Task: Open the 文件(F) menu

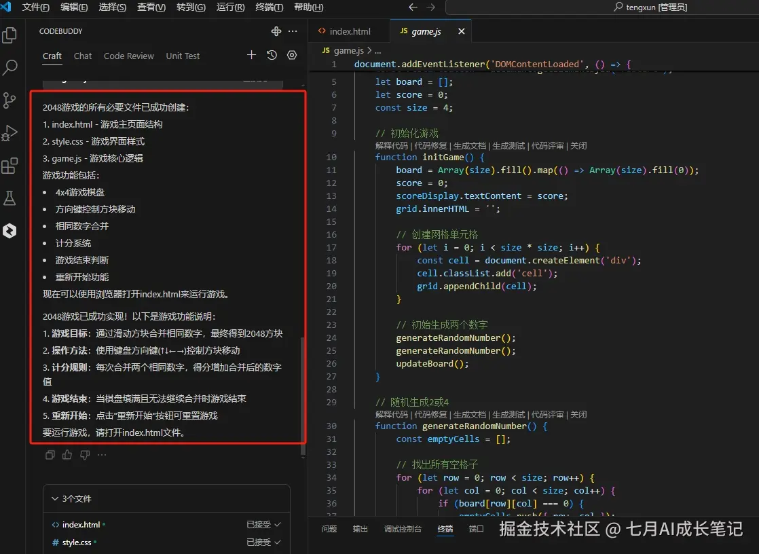Action: [x=36, y=7]
